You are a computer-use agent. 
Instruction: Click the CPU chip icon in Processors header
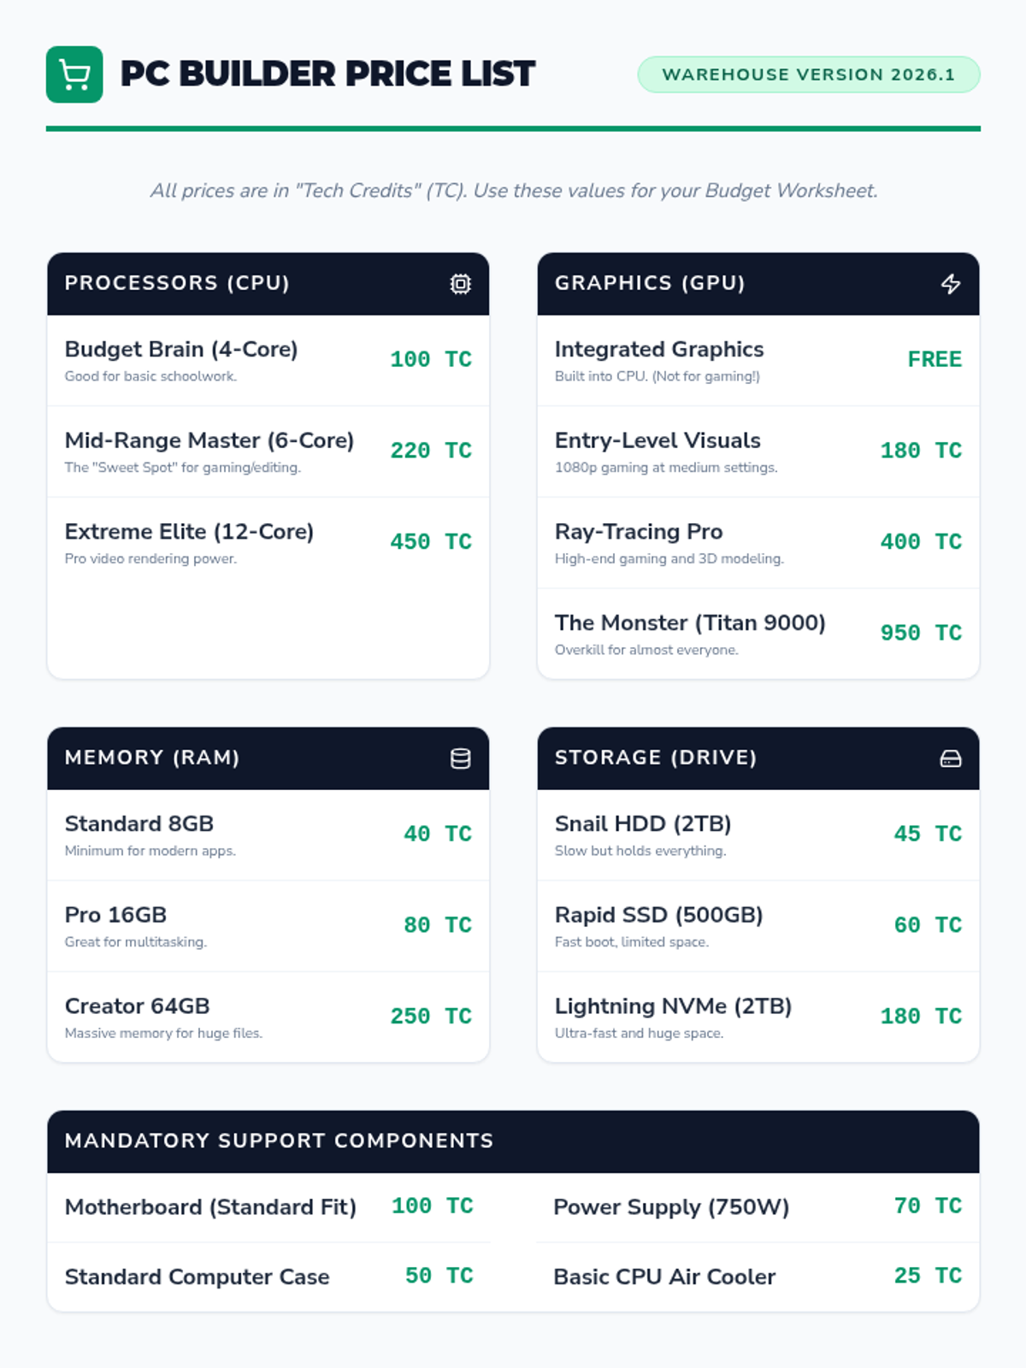[x=460, y=284]
